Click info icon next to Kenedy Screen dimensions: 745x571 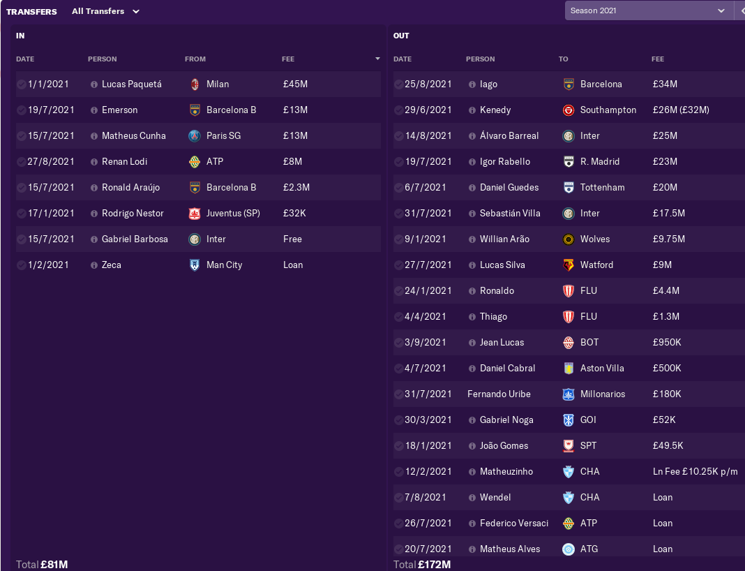coord(472,110)
